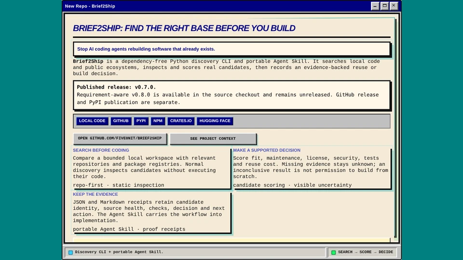The height and width of the screenshot is (260, 463).
Task: Click the 'Search Before Coding' card heading
Action: (101, 150)
